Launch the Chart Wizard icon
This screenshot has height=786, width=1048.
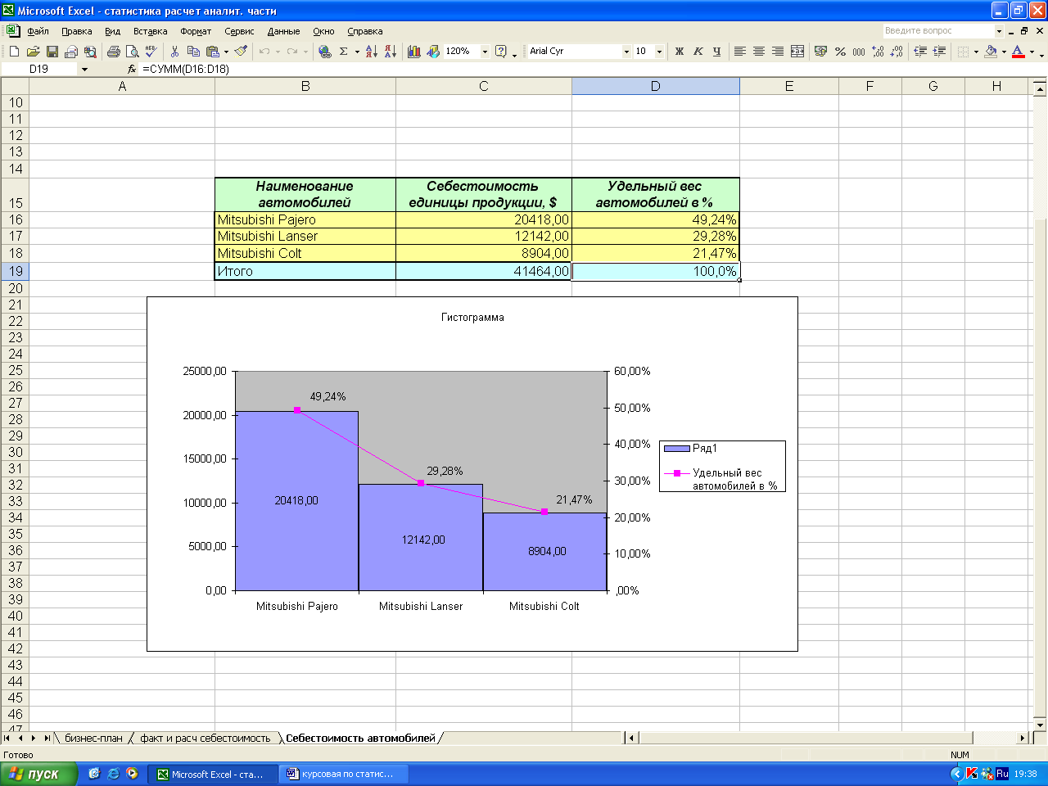[414, 52]
